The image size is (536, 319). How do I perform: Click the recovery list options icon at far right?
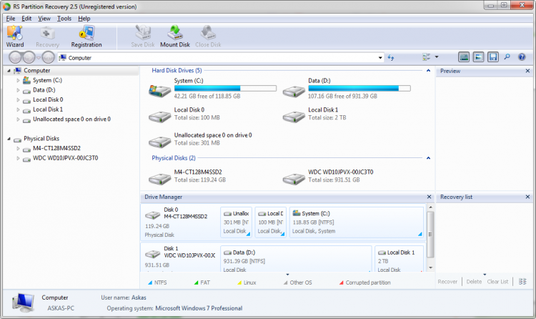(x=522, y=282)
